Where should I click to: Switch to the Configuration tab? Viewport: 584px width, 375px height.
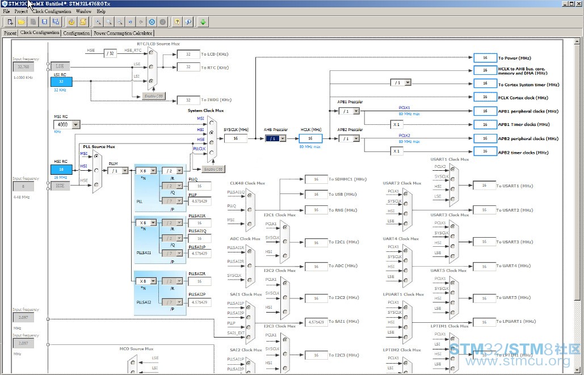click(x=77, y=33)
